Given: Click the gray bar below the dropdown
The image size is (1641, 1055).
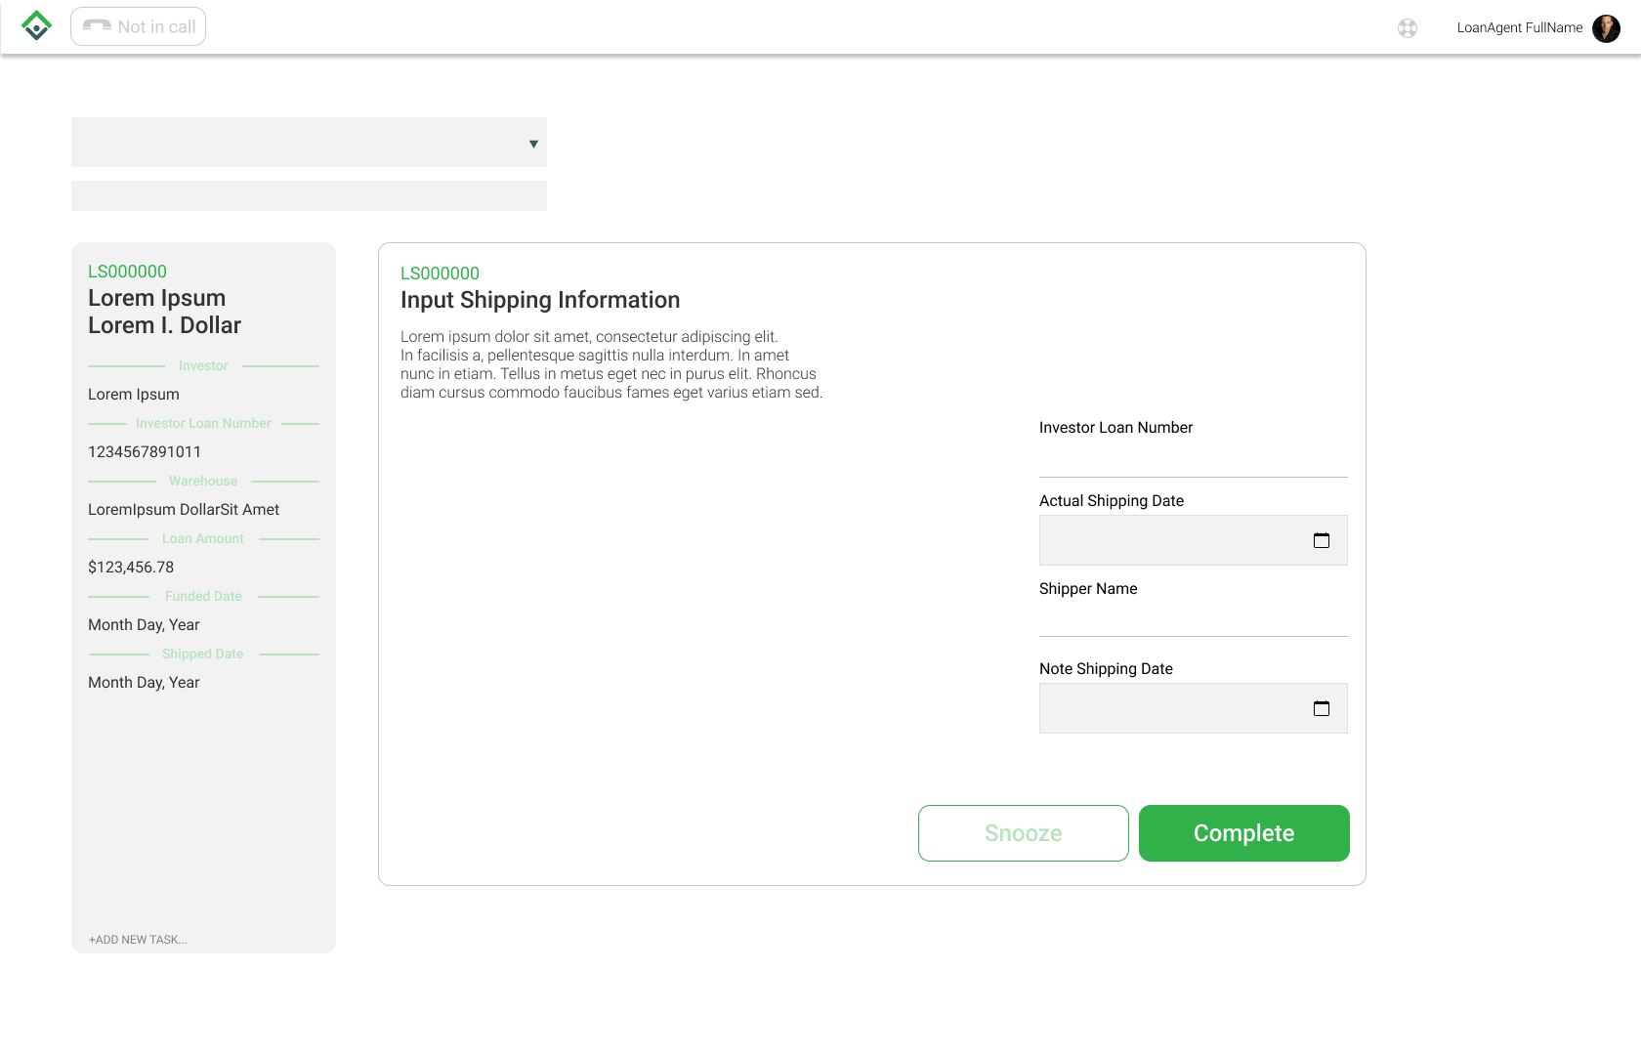Looking at the screenshot, I should coord(309,195).
